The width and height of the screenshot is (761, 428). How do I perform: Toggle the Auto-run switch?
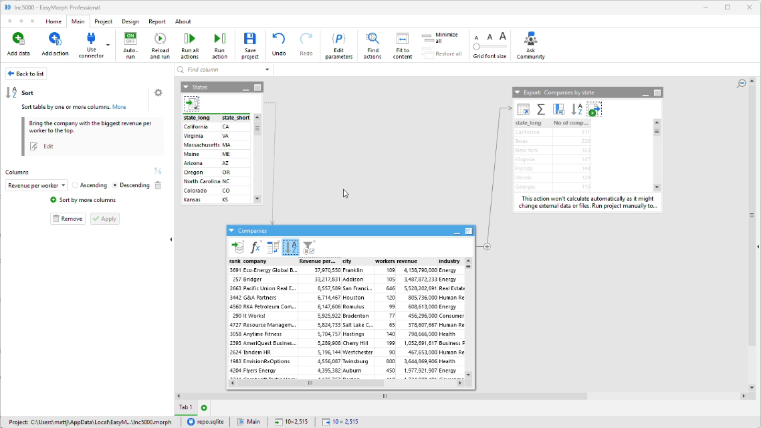pos(130,38)
